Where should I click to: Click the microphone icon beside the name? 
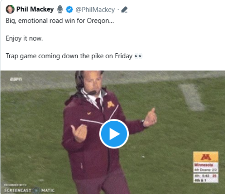[60, 9]
